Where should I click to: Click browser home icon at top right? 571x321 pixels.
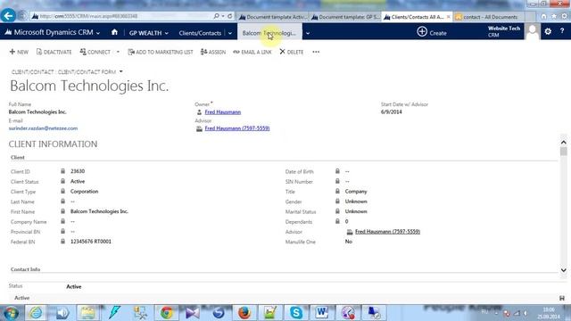coord(543,16)
